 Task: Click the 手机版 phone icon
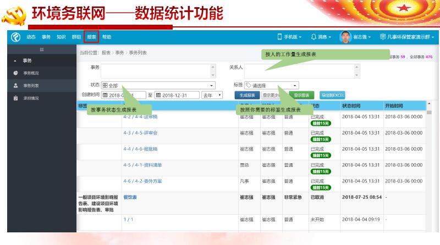279,37
